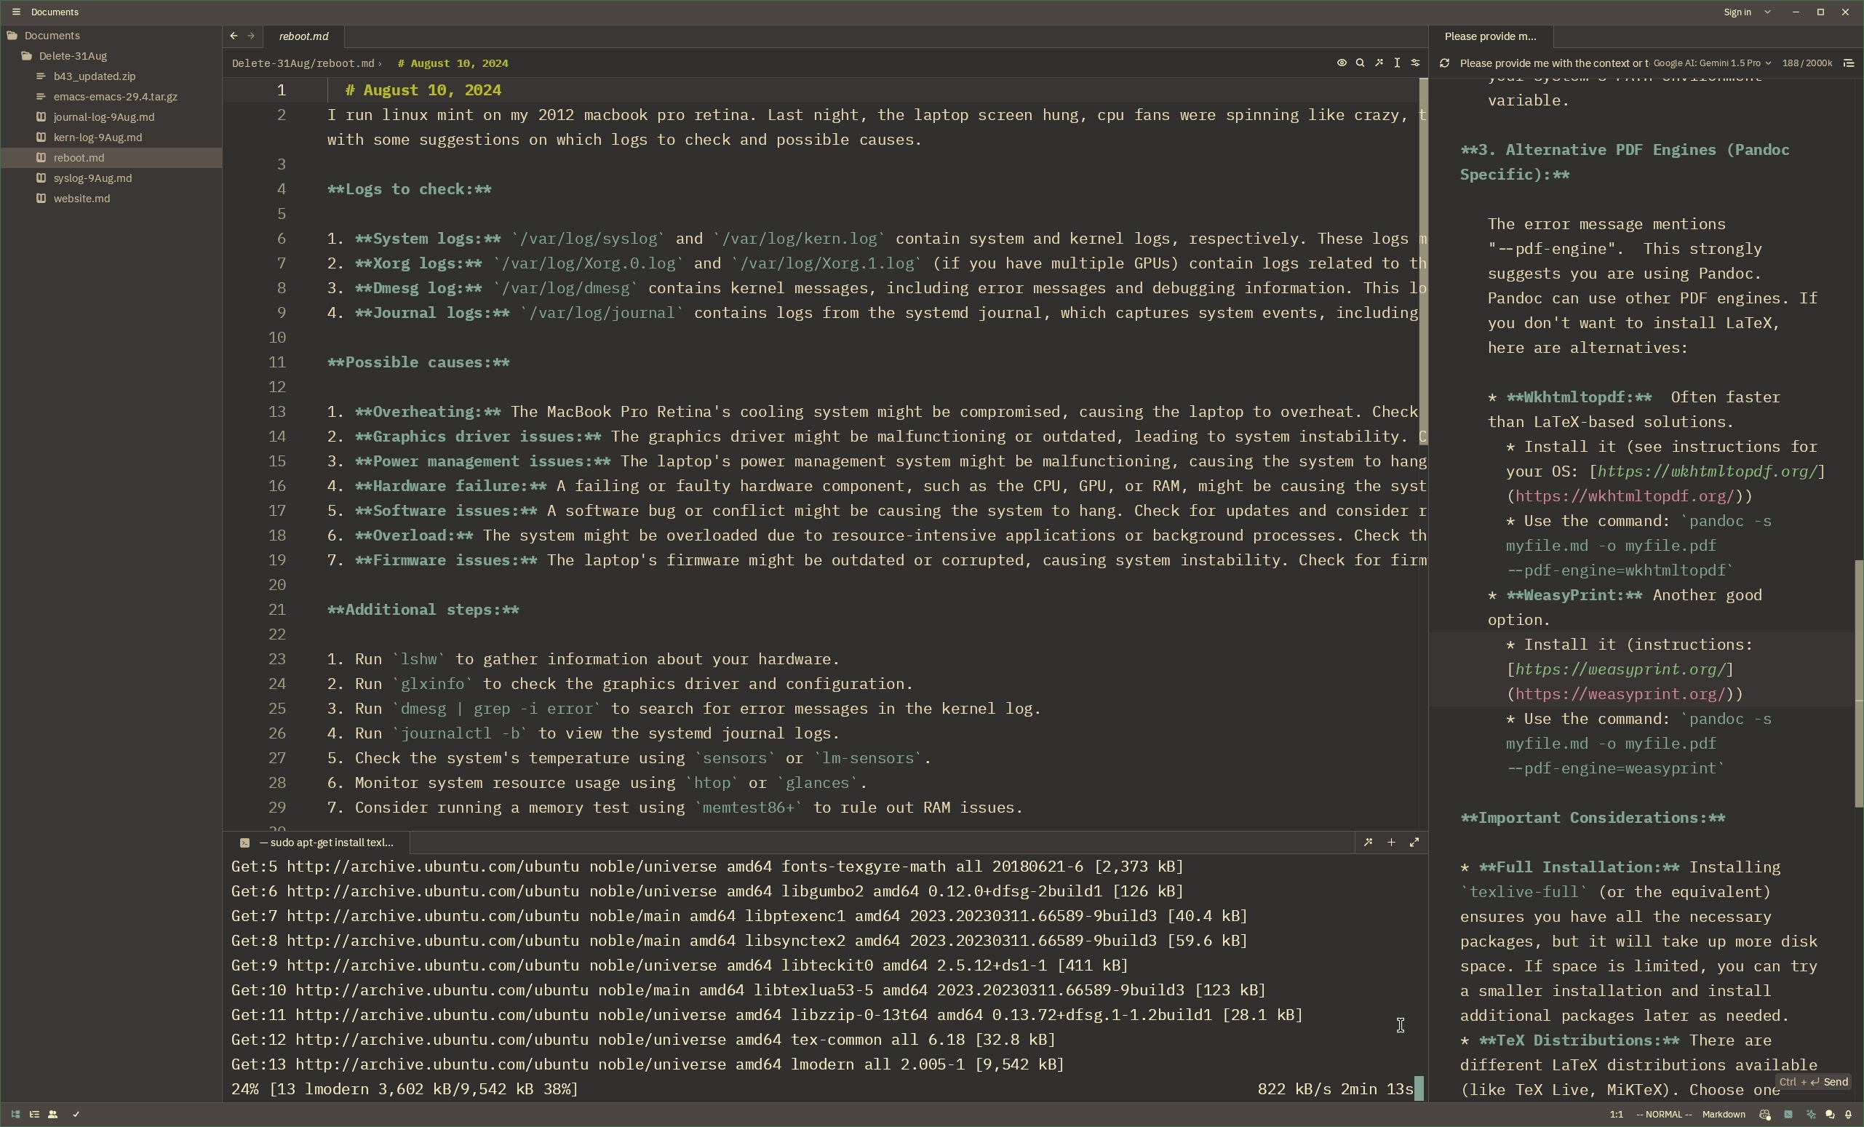The height and width of the screenshot is (1127, 1864).
Task: Zoom the terminal panel with expand icon
Action: coord(1414,843)
